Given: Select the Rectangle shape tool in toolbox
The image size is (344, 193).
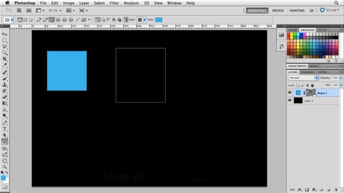Looking at the screenshot, I should pos(5,142).
